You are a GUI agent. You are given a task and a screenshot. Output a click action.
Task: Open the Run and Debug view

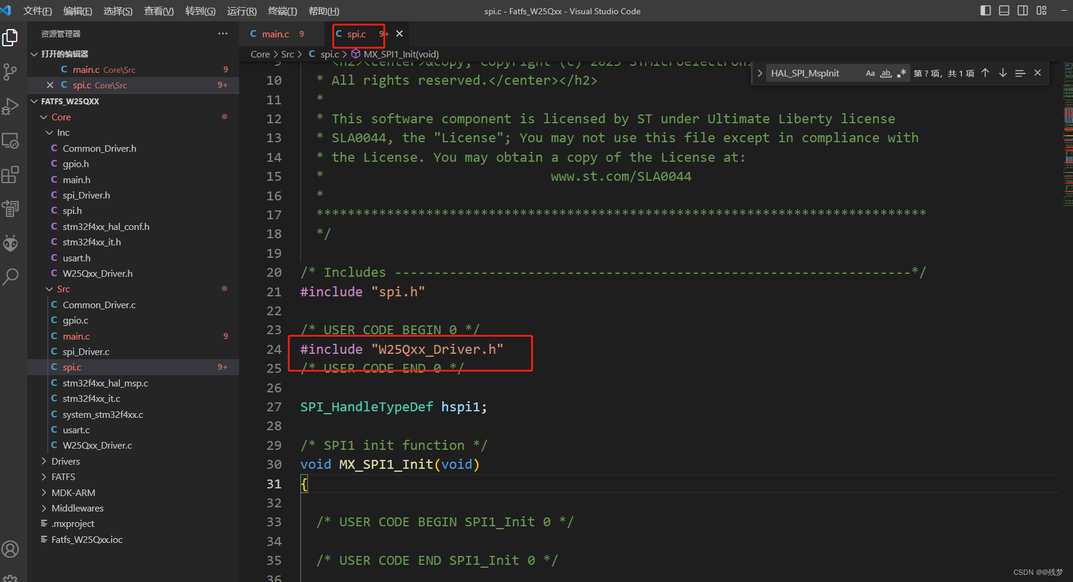click(x=10, y=106)
